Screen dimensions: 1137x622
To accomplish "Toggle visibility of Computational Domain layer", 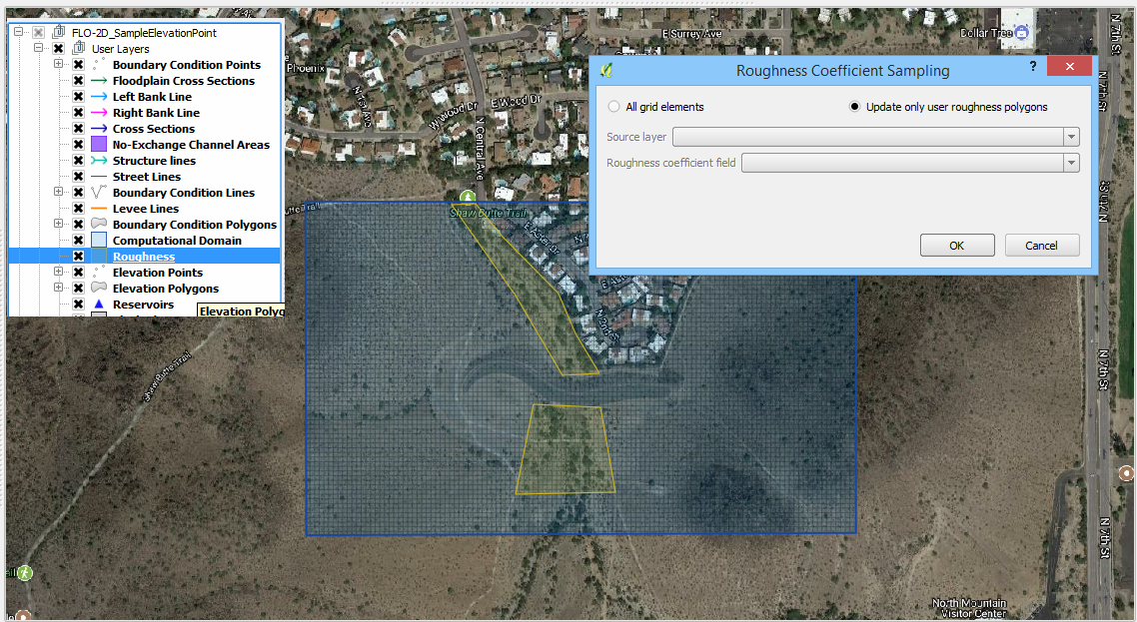I will click(x=78, y=241).
